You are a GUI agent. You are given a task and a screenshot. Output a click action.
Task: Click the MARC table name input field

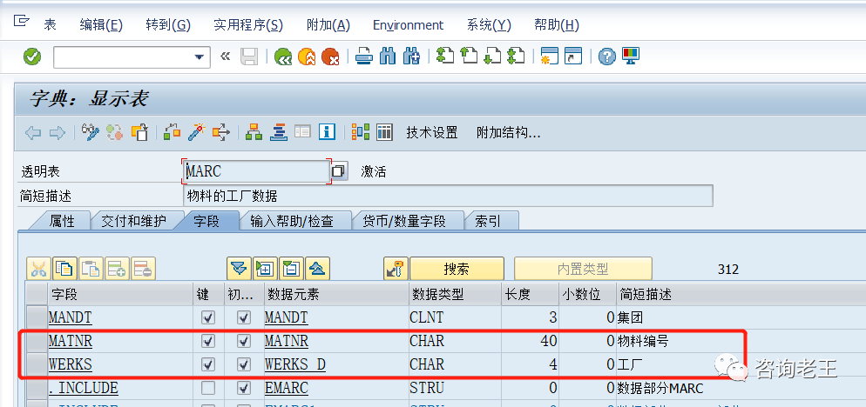(x=255, y=171)
